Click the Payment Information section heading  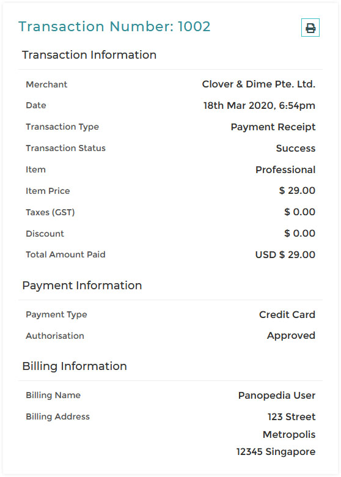point(82,286)
